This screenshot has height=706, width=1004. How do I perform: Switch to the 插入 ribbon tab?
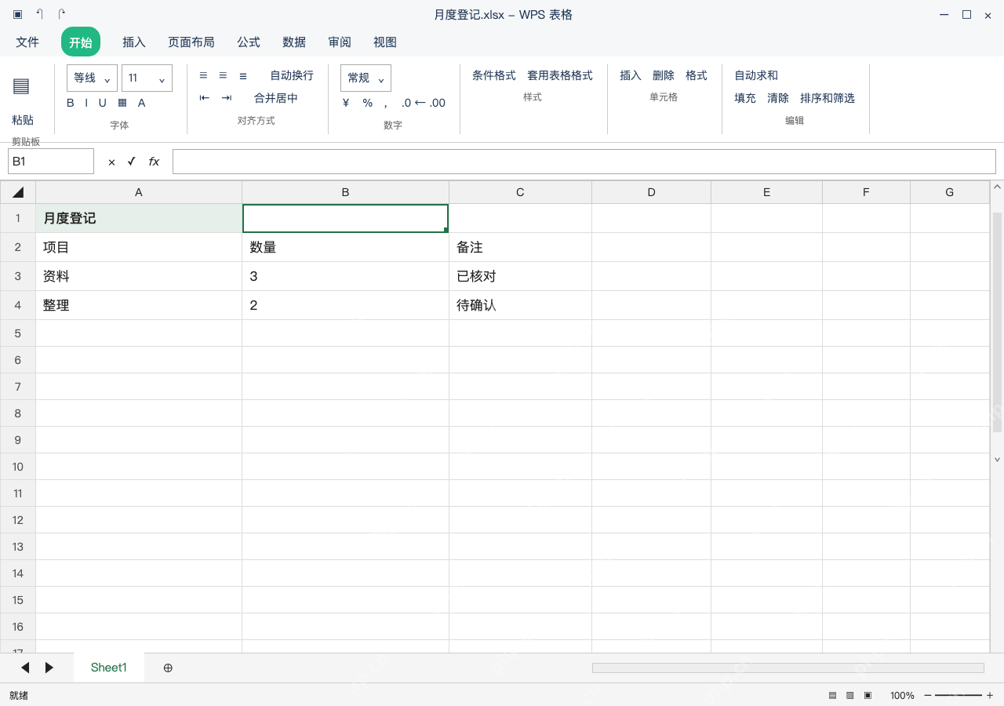[x=134, y=42]
